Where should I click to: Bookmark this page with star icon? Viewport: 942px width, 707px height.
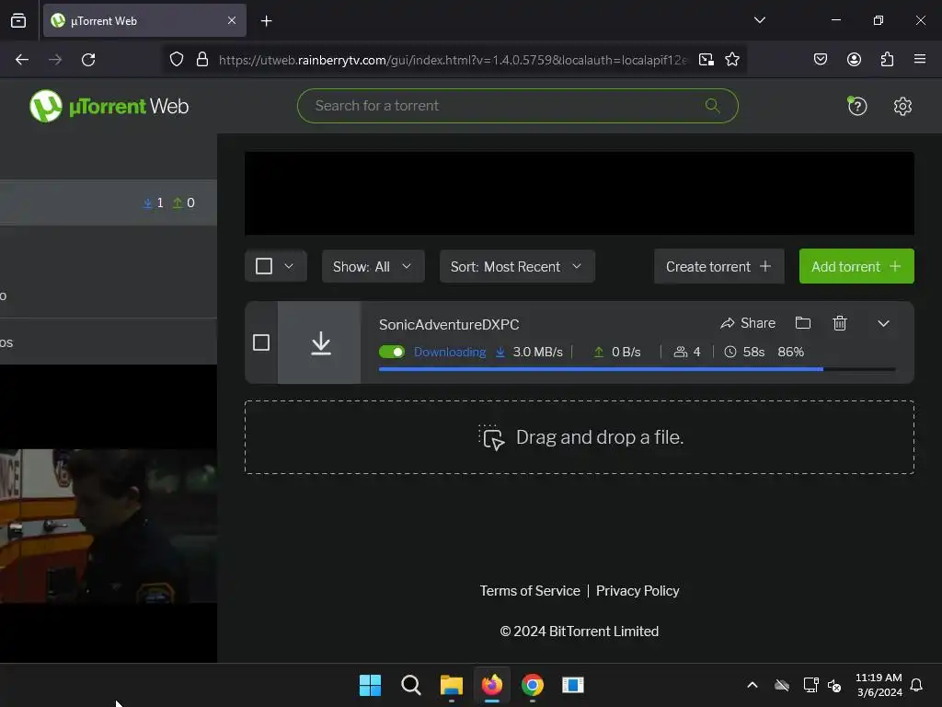pos(731,60)
